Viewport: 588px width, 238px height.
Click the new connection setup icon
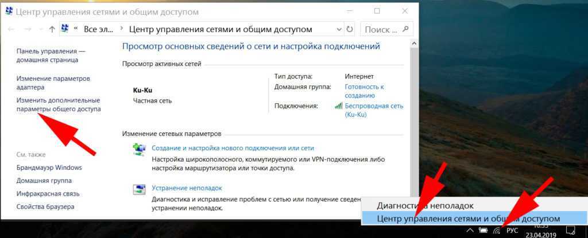(139, 150)
